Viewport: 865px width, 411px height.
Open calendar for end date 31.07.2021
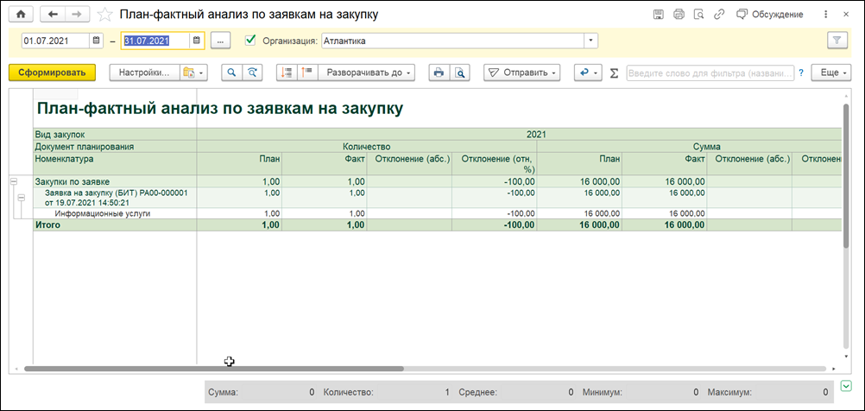pyautogui.click(x=197, y=41)
